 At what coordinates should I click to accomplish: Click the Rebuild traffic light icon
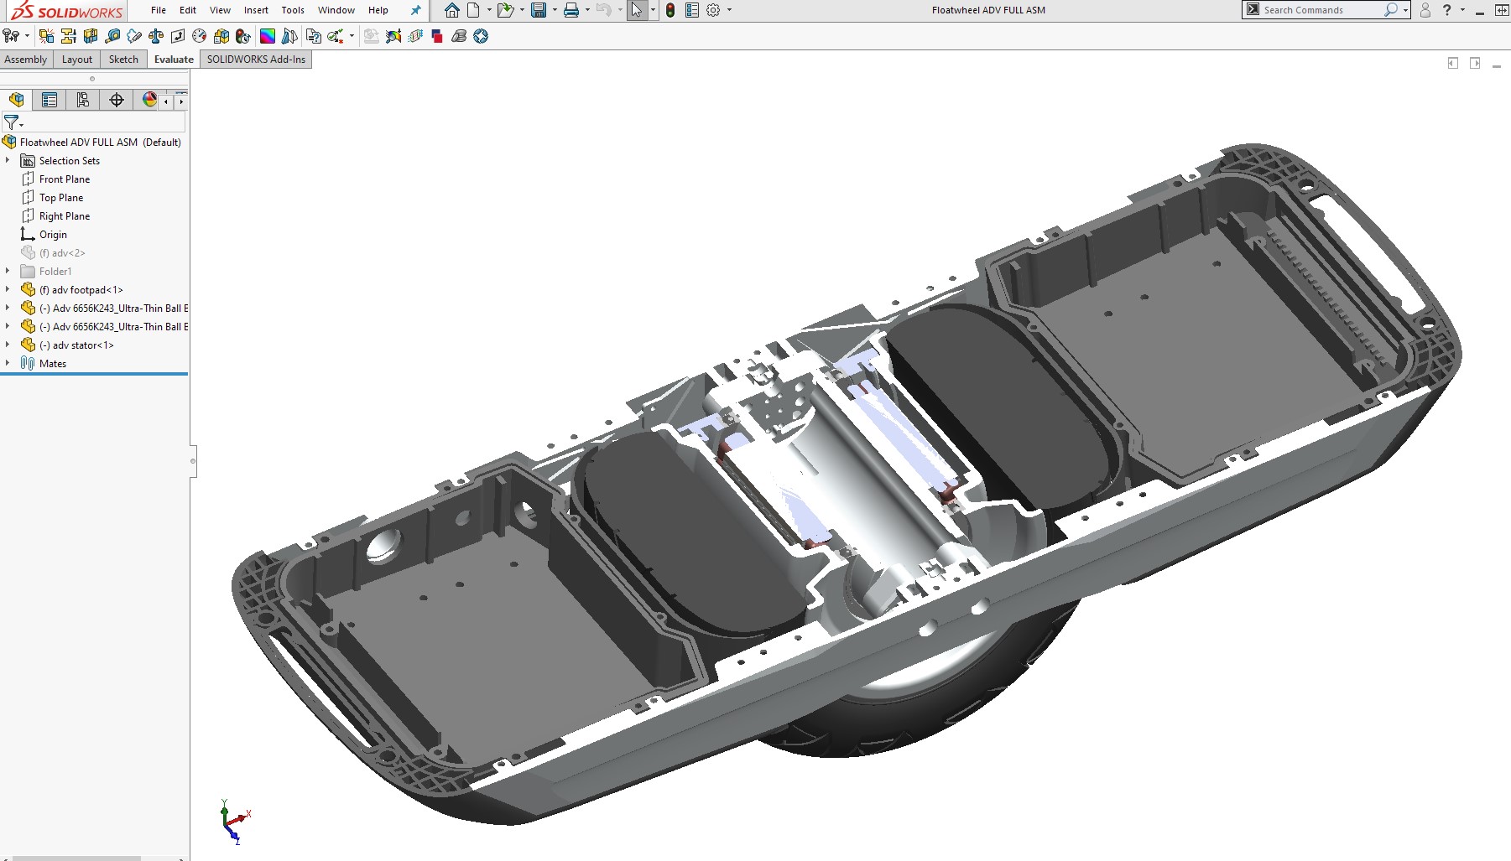[670, 10]
